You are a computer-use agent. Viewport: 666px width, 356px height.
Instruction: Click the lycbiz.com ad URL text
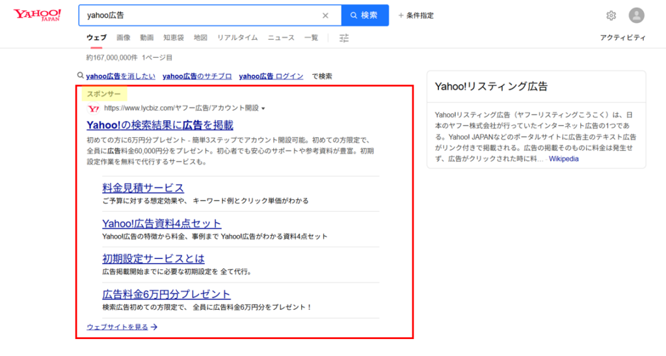[x=181, y=108]
